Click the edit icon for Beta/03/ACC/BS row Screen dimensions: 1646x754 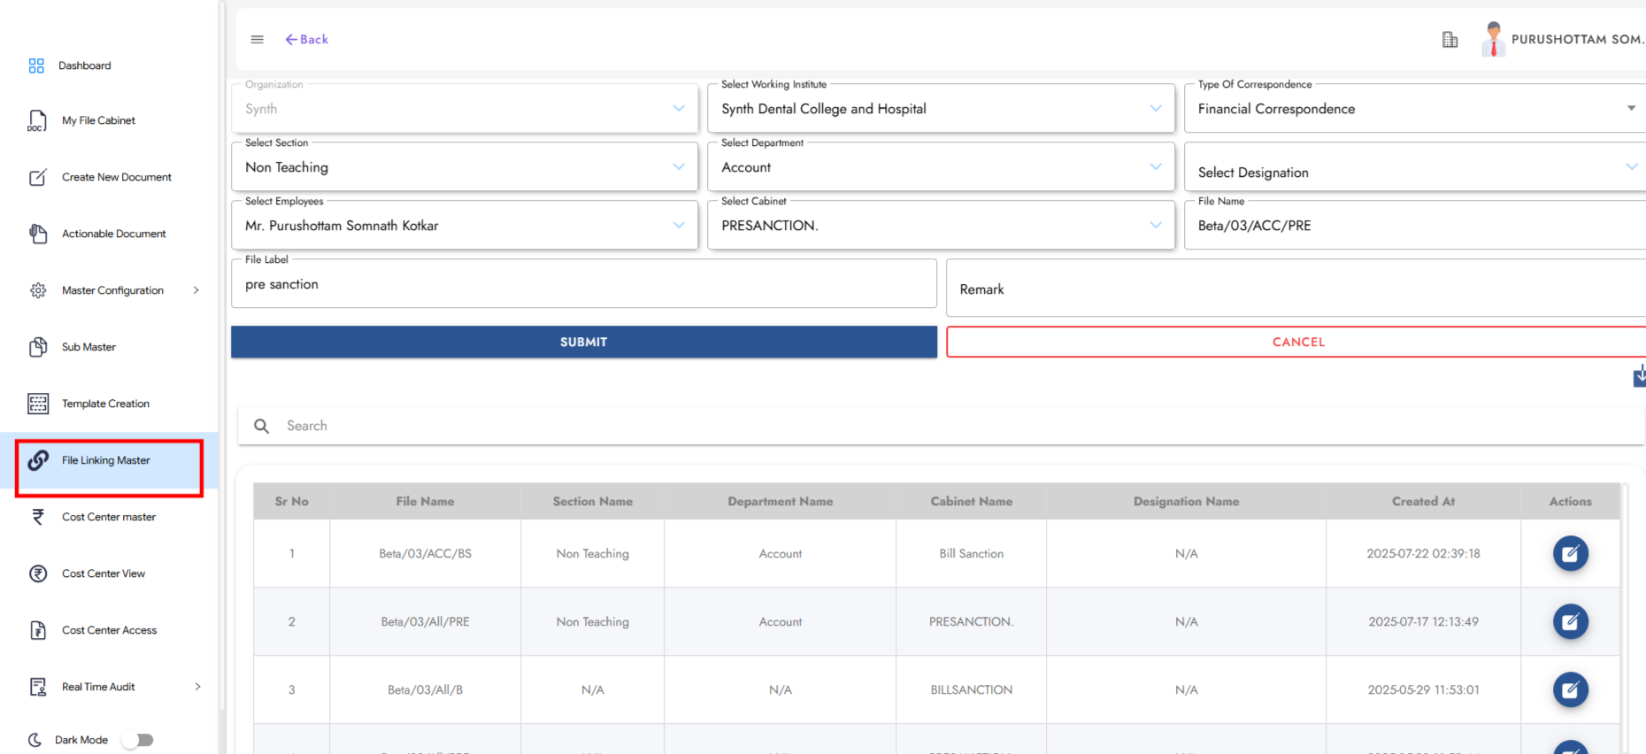point(1570,554)
